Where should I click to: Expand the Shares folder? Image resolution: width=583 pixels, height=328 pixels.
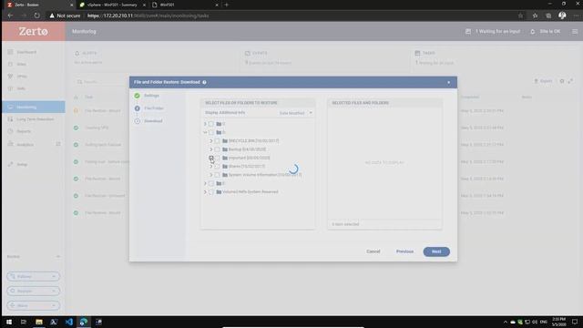(x=211, y=166)
